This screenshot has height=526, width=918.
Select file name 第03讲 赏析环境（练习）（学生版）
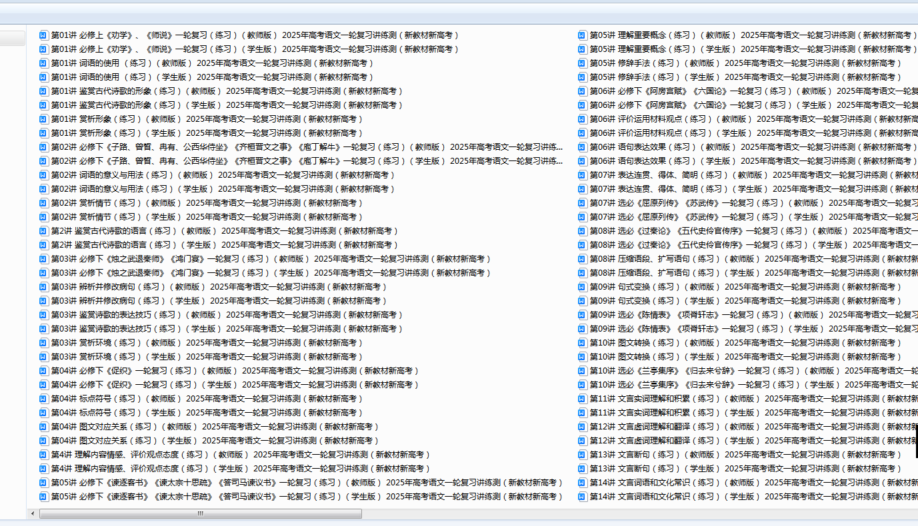(x=207, y=356)
